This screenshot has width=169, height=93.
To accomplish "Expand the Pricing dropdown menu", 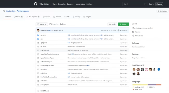I will pyautogui.click(x=90, y=4).
